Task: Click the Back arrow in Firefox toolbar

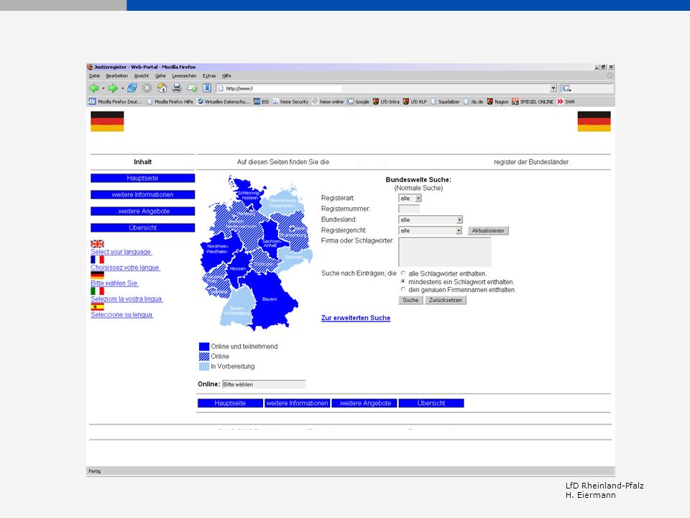Action: click(x=93, y=88)
